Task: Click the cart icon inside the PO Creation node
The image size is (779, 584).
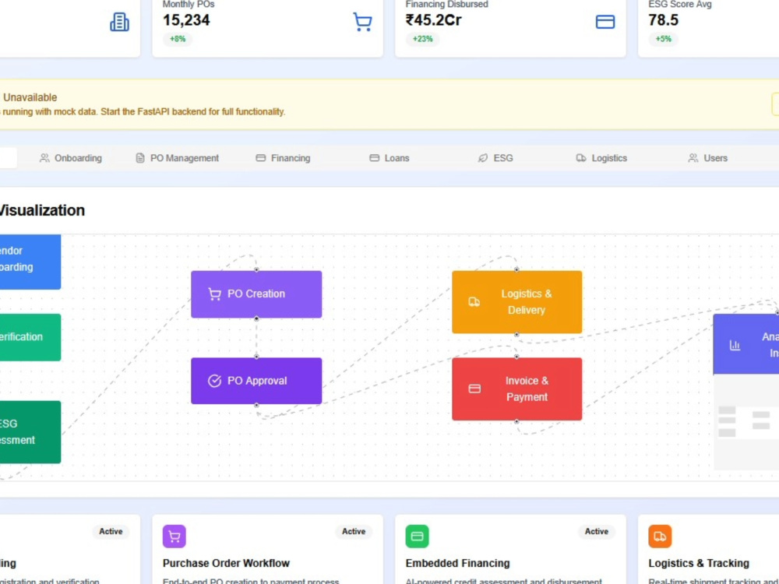Action: pyautogui.click(x=215, y=294)
